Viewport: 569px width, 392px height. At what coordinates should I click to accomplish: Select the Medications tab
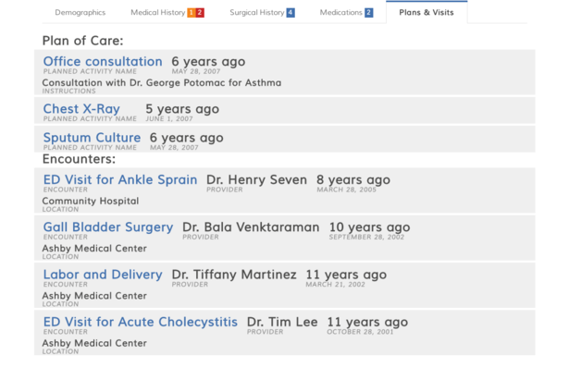[341, 12]
